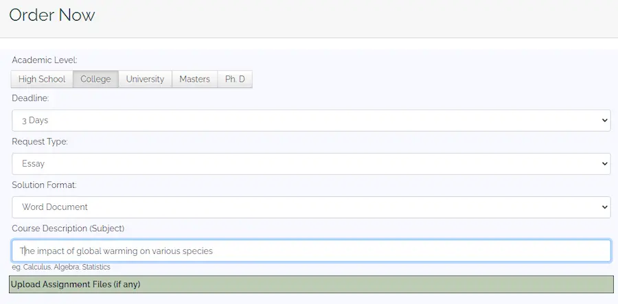Click the Request Type label

[40, 142]
